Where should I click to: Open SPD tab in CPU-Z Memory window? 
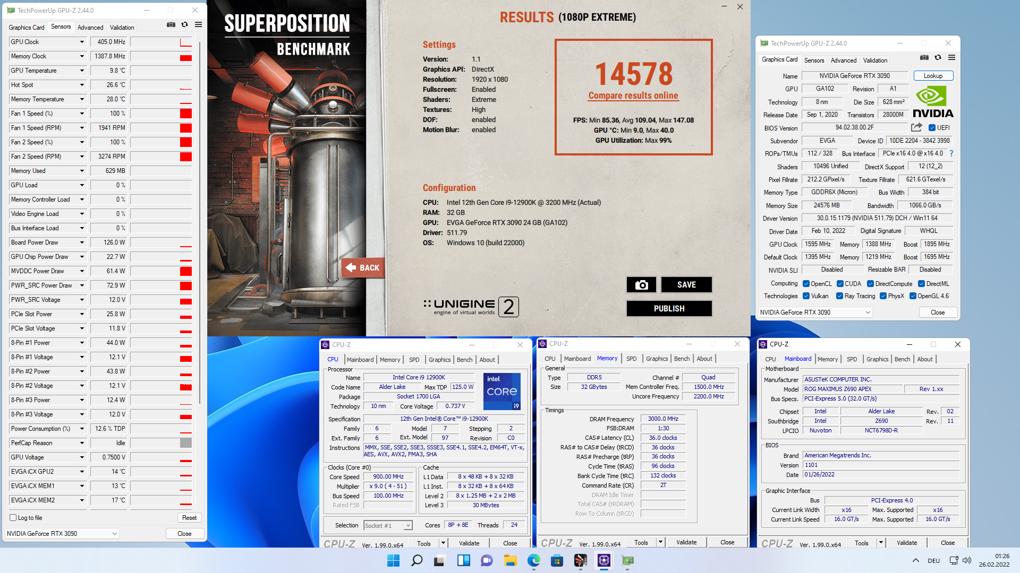631,359
